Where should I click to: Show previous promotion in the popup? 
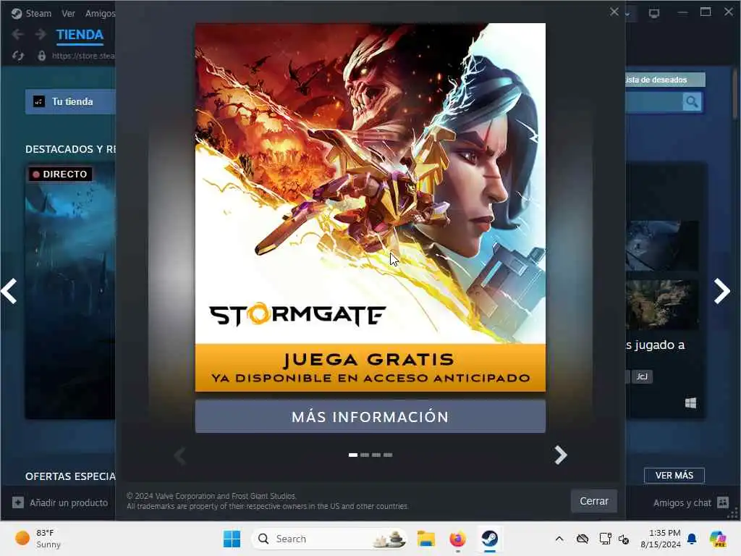click(x=180, y=455)
